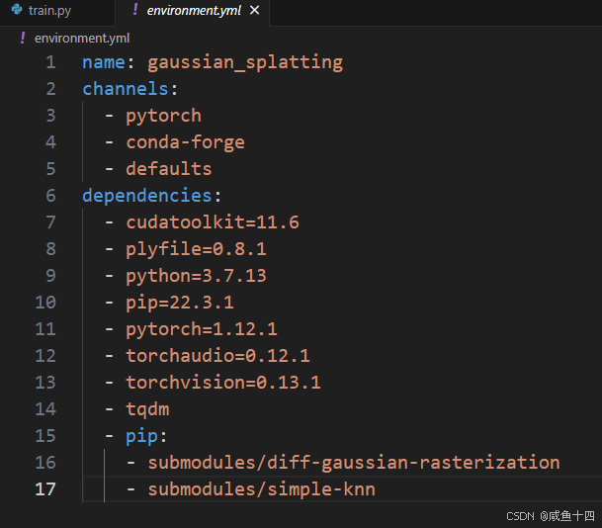Viewport: 602px width, 528px height.
Task: Click line number 1 in the gutter
Action: coord(50,62)
